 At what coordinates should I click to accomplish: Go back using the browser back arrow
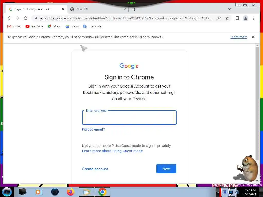pos(9,18)
